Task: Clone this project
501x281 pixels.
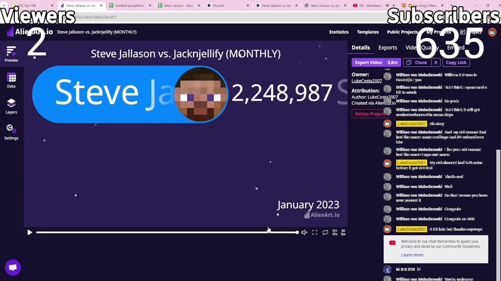Action: coord(422,62)
